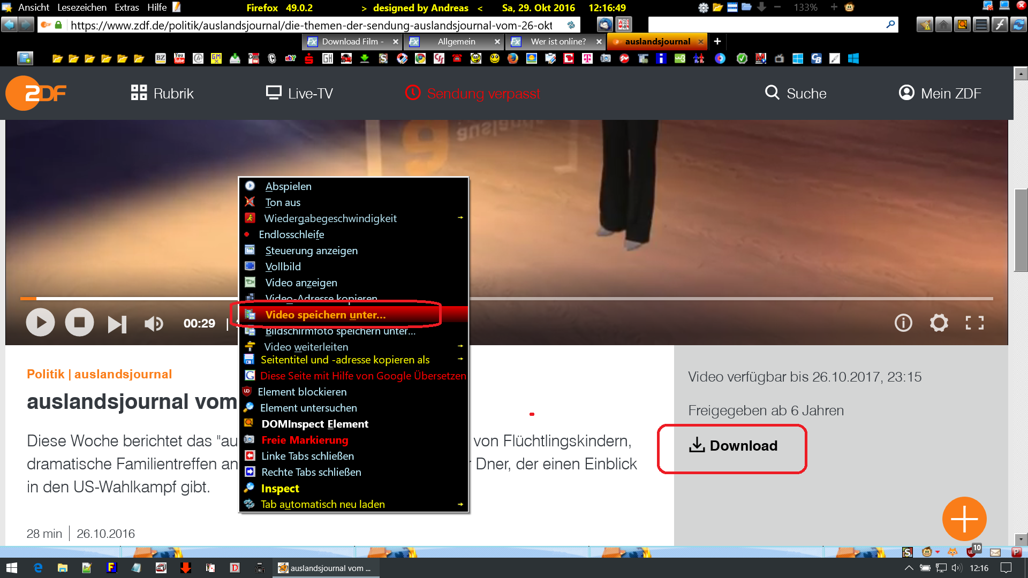1028x578 pixels.
Task: Skip to the next video
Action: (117, 324)
